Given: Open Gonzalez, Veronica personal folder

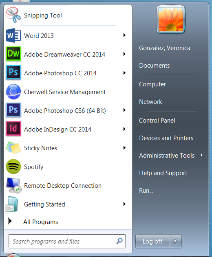Looking at the screenshot, I should (x=165, y=48).
